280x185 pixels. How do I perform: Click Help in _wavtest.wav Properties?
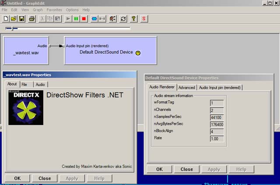tap(99, 178)
